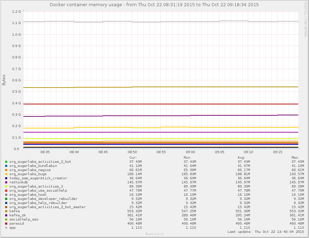Viewport: 309px width, 238px height.
Task: Click the Bytes y-axis label
Action: (x=4, y=80)
